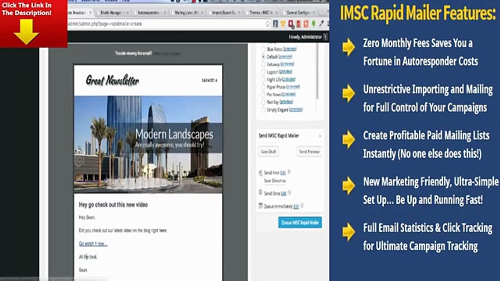
Task: Click the help icon beside Send Once
Action: (289, 193)
